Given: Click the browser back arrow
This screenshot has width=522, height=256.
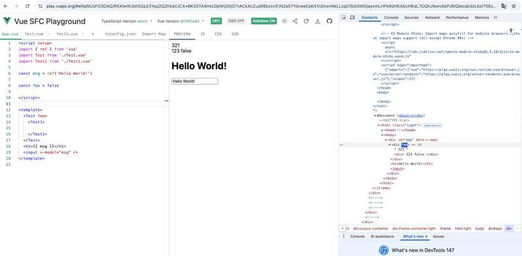Looking at the screenshot, I should coord(6,6).
